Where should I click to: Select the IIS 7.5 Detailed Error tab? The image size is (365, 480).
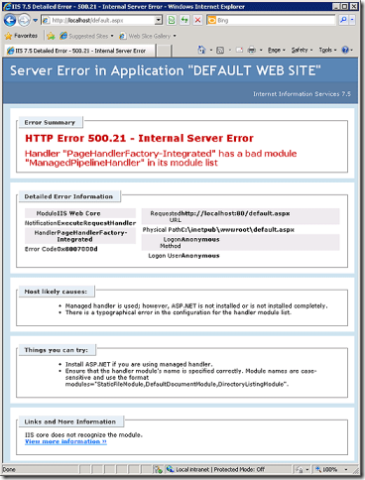coord(79,51)
